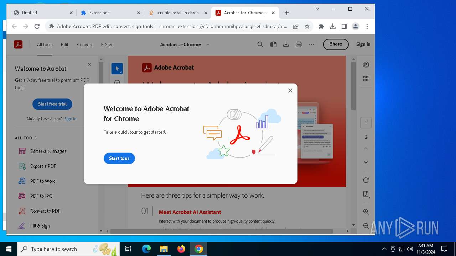Open the All tools tab
The height and width of the screenshot is (256, 456).
point(45,44)
